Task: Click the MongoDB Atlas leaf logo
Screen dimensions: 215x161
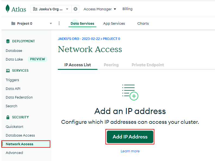Action: tap(8, 8)
